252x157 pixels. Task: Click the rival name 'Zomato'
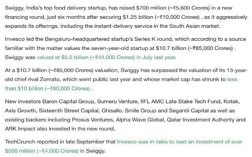point(50,79)
